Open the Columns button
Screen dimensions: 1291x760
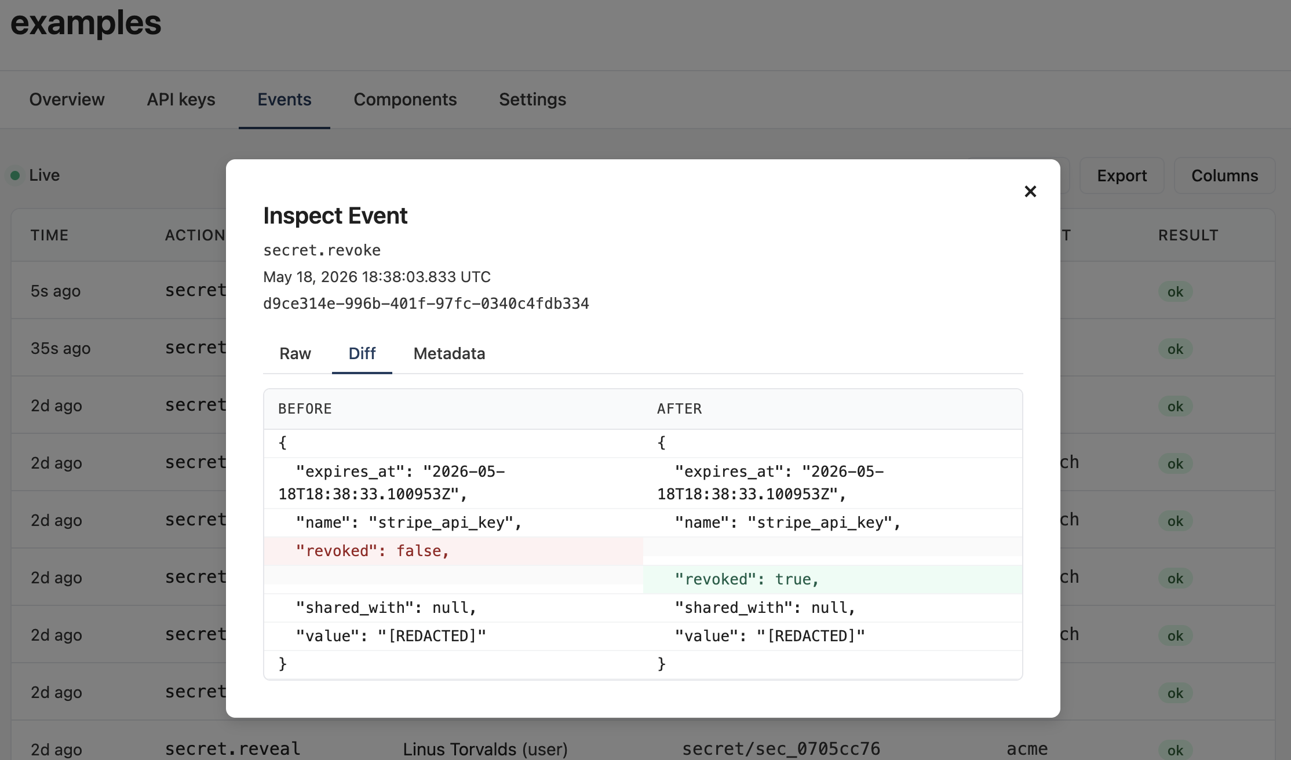pyautogui.click(x=1224, y=176)
